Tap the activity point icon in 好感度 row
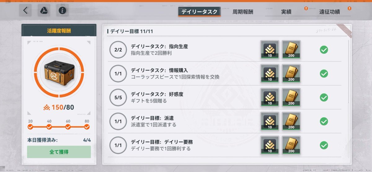 pyautogui.click(x=270, y=97)
